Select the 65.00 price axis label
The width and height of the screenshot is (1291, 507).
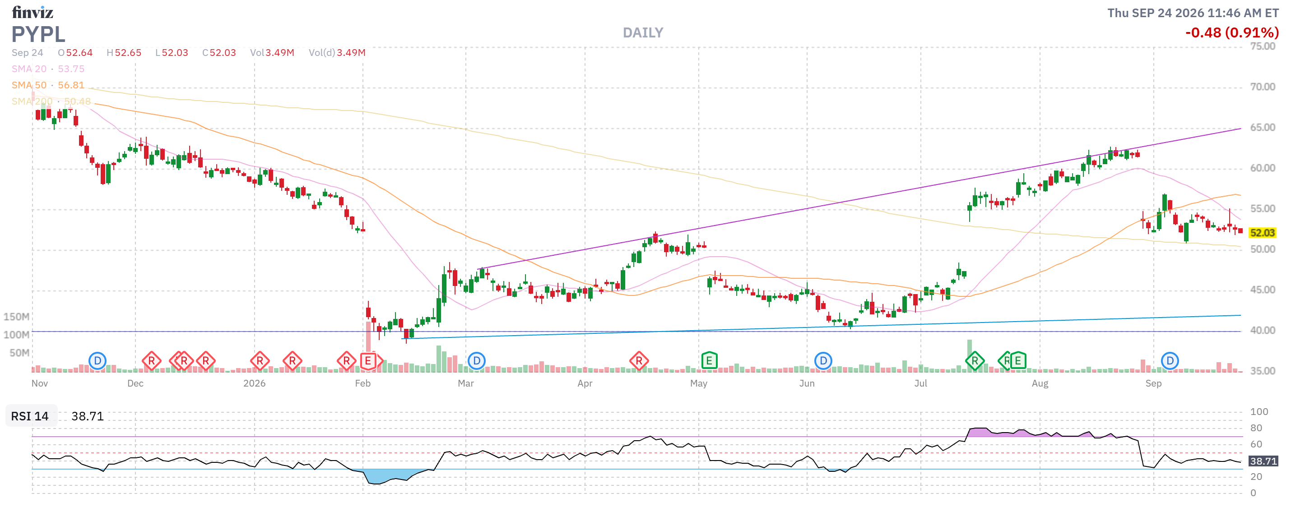coord(1263,127)
